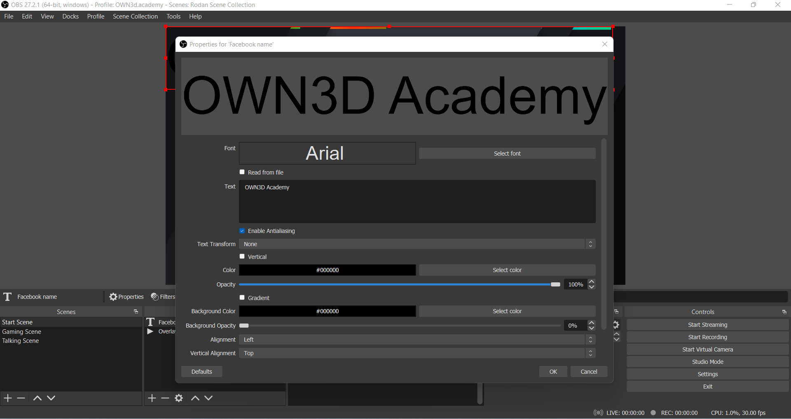Screen dimensions: 791x419
Task: Open the Docks menu
Action: (x=70, y=16)
